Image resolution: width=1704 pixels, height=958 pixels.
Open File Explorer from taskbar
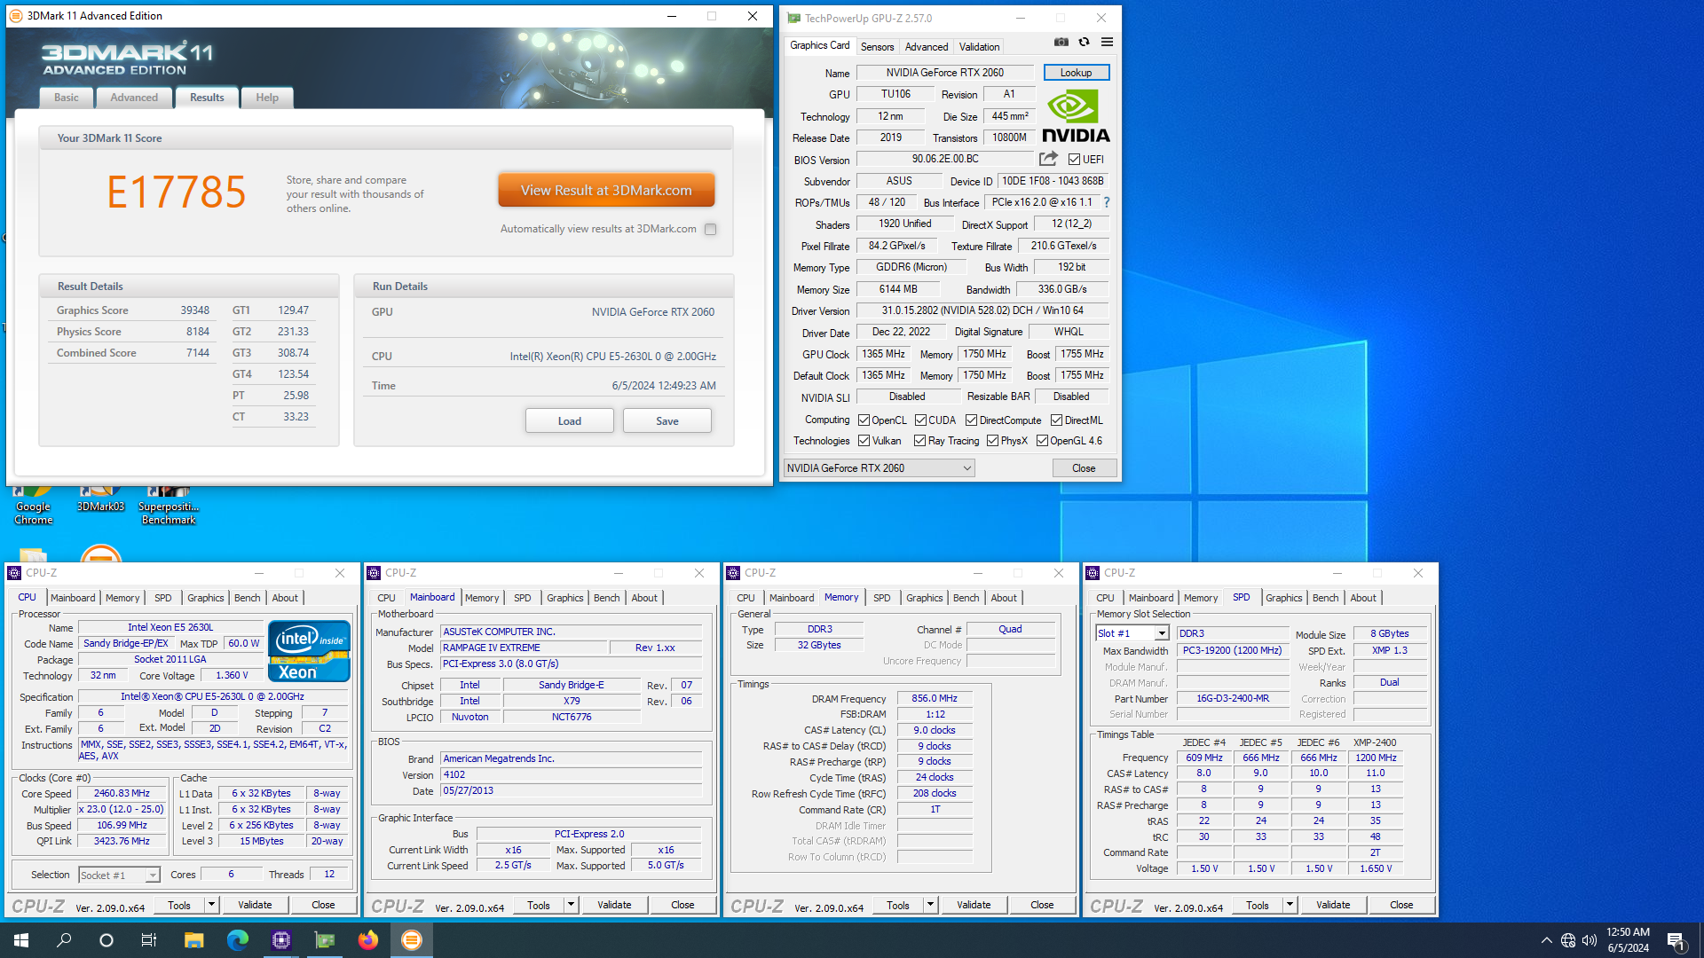193,940
